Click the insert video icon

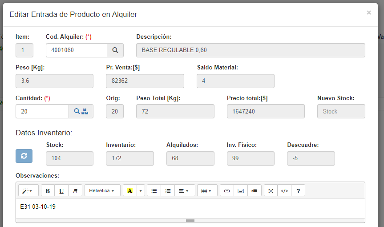(x=254, y=191)
